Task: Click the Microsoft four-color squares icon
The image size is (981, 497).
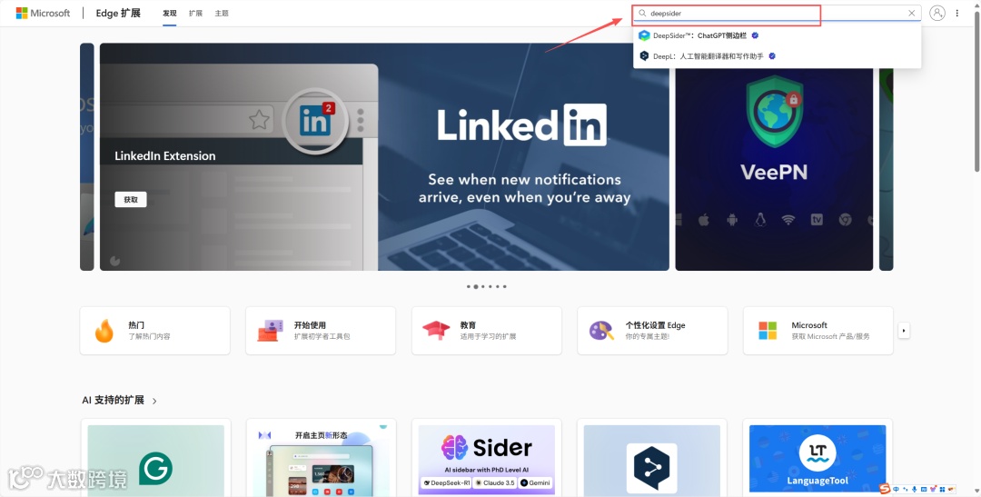Action: click(x=768, y=331)
